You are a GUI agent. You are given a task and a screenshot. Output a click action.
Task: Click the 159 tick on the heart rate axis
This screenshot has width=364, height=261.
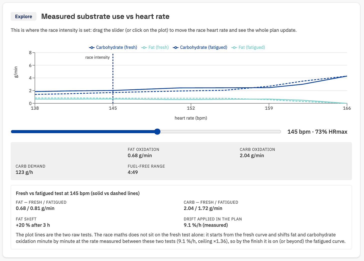coord(269,108)
